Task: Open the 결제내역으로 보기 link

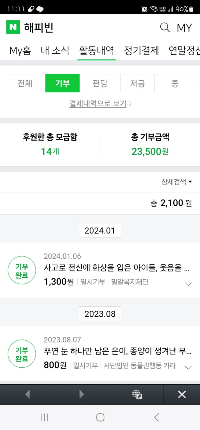Action: coord(100,104)
